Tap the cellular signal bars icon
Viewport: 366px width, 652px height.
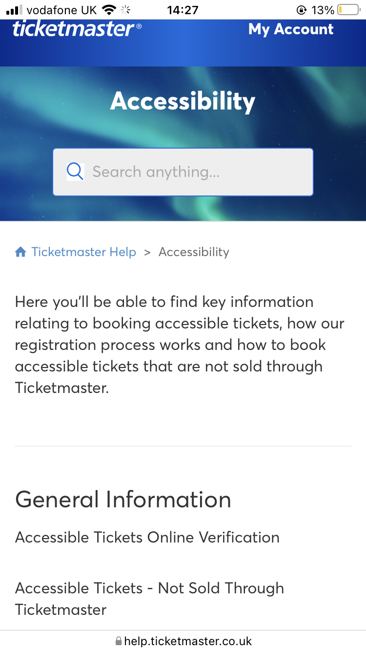click(x=15, y=10)
